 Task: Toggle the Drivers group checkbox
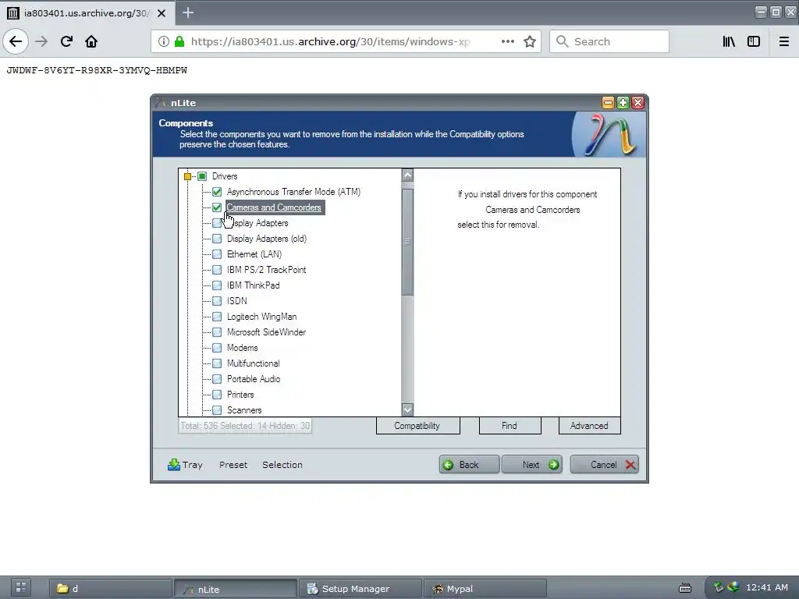tap(202, 176)
